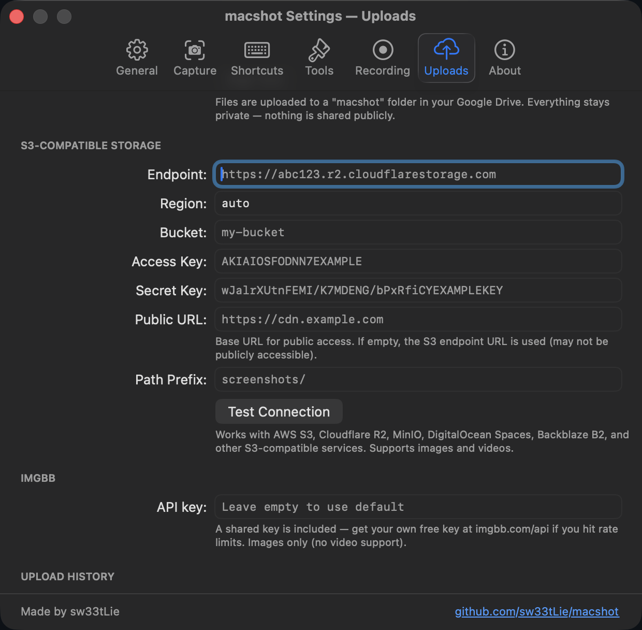The image size is (642, 630).
Task: Open the General settings gear icon
Action: tap(137, 50)
